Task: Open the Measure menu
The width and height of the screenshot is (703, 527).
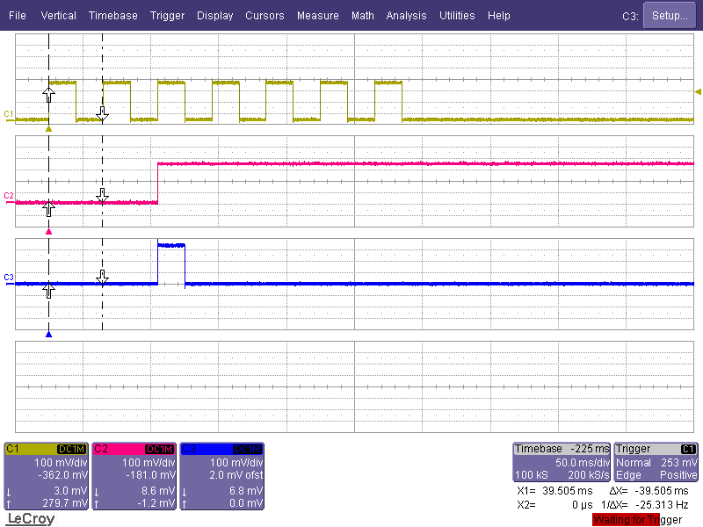Action: click(318, 16)
